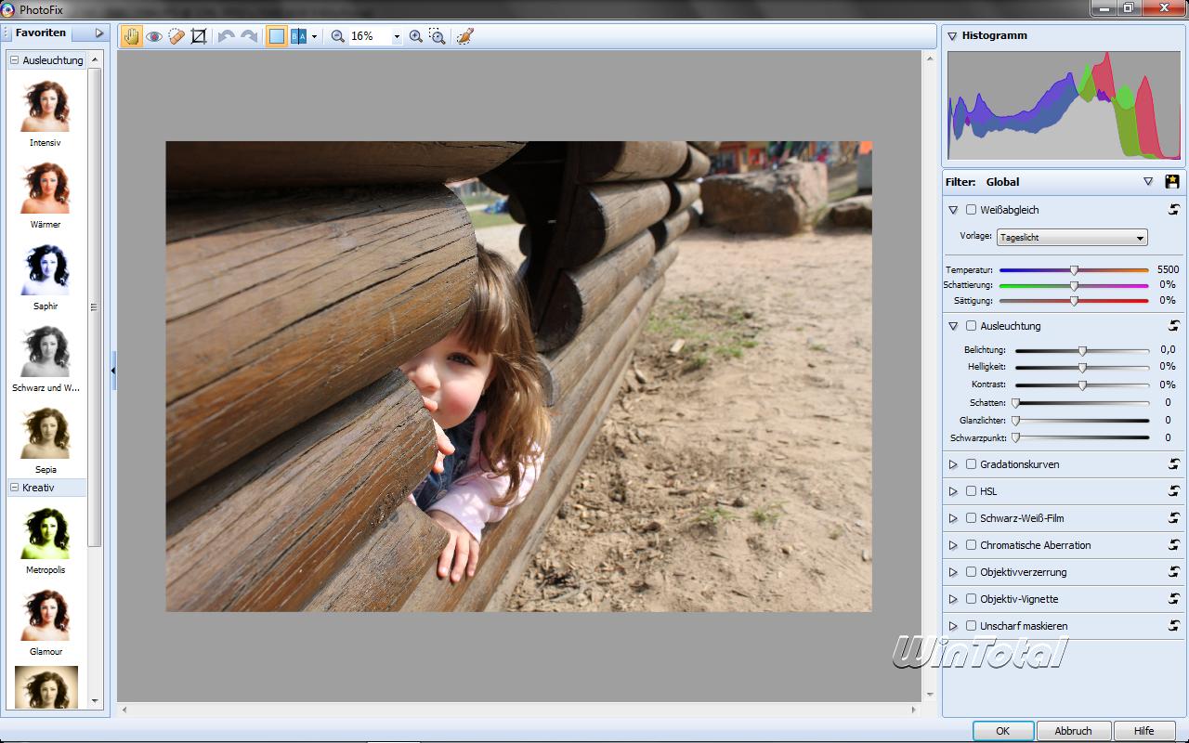Click the Abbruch button
This screenshot has height=743, width=1189.
1073,731
